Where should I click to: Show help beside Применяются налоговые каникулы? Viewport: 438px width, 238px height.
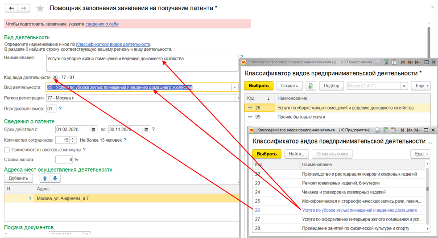[x=84, y=150]
